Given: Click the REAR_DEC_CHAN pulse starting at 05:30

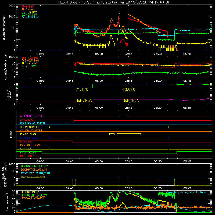Looking at the screenshot, I should coord(166,179).
